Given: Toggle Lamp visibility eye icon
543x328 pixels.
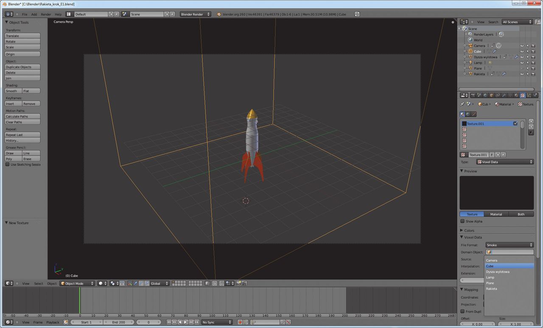Looking at the screenshot, I should (522, 62).
